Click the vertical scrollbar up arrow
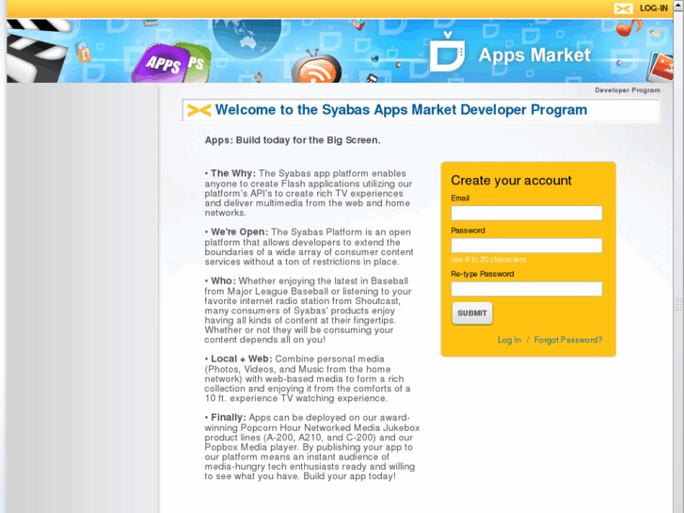This screenshot has width=684, height=513. [678, 4]
